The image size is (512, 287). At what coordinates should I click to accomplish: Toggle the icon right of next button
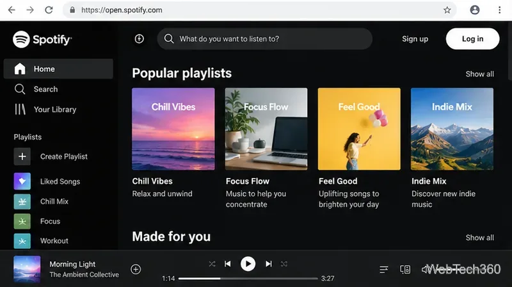point(284,264)
